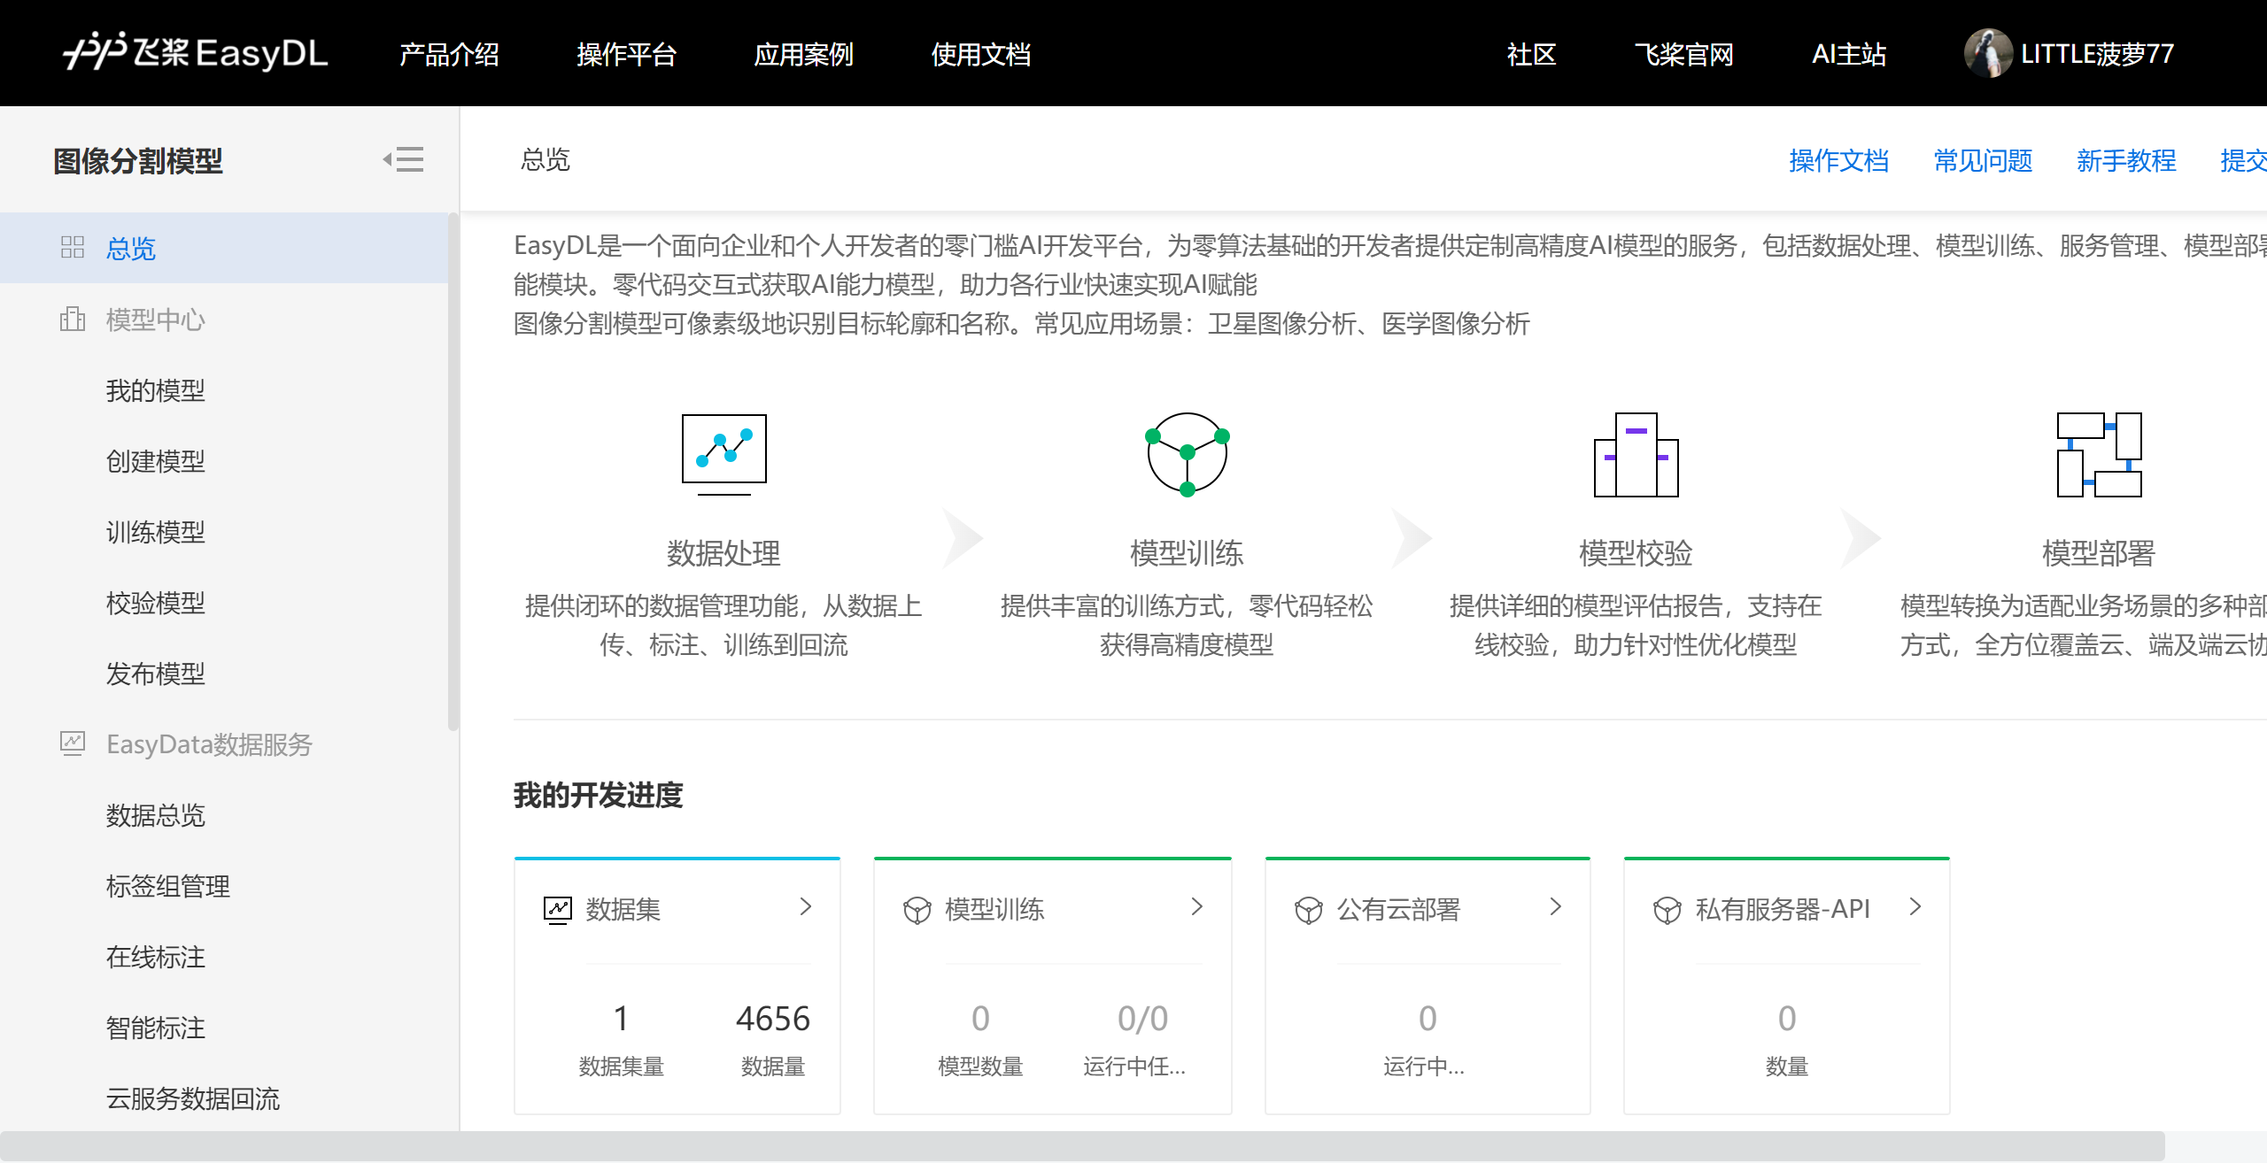Open the 私有服务器-API card arrow
Screen dimensions: 2267x1163
click(1915, 906)
